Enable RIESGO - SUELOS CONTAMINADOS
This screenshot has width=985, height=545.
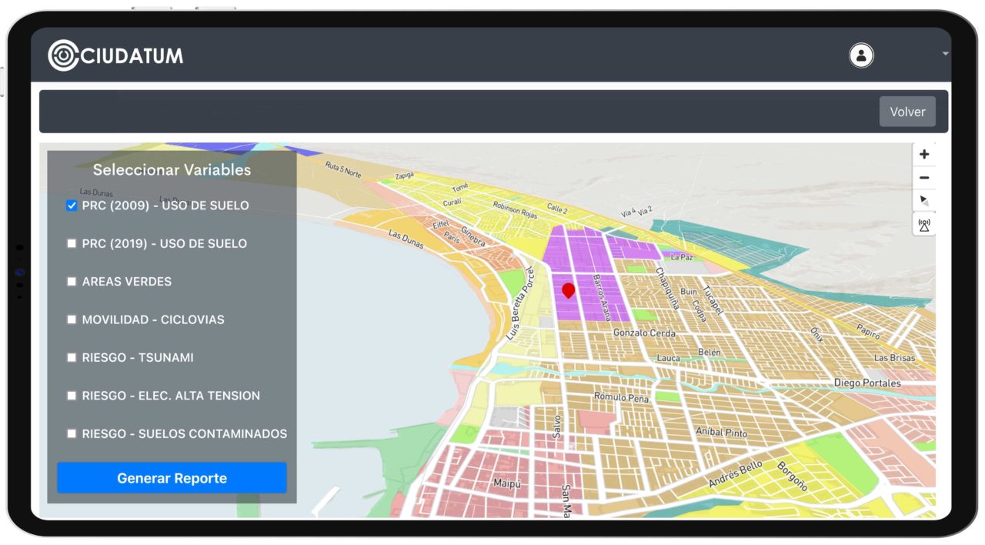[72, 433]
